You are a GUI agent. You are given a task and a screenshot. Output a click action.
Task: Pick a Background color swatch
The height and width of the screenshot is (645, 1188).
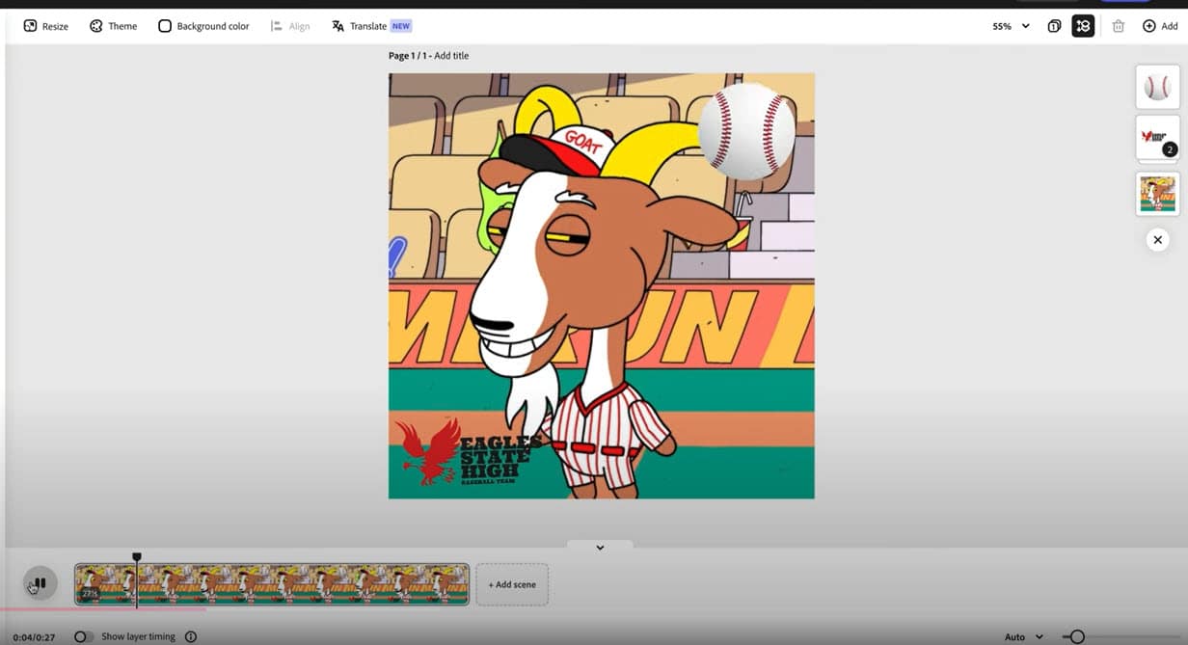[203, 26]
